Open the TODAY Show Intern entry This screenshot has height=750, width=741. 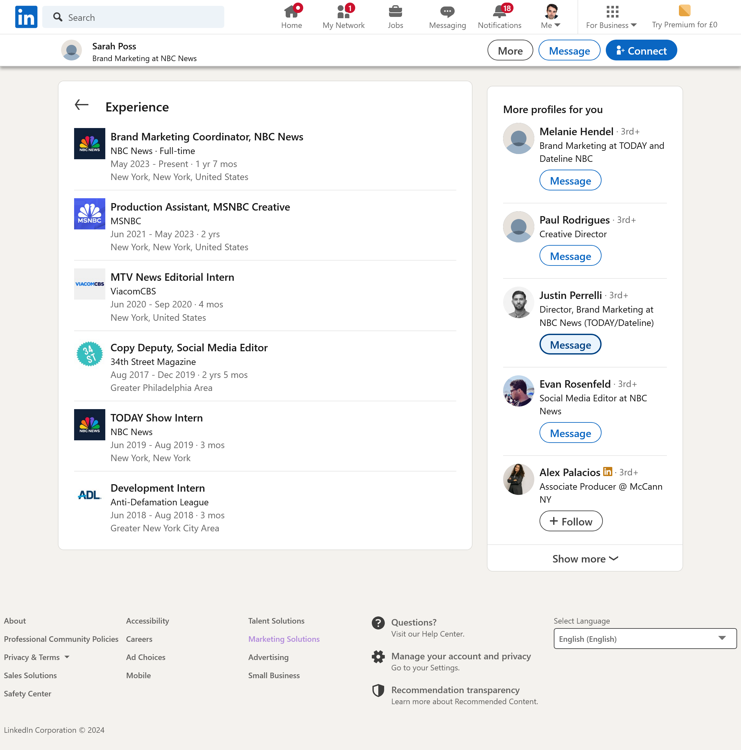point(156,418)
